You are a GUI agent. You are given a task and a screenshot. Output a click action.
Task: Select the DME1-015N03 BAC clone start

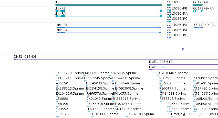click(15, 59)
